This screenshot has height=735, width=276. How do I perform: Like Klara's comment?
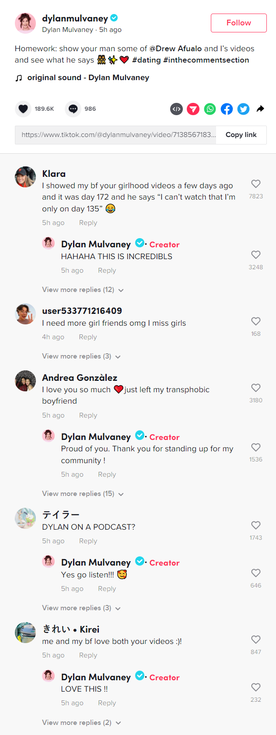point(256,184)
